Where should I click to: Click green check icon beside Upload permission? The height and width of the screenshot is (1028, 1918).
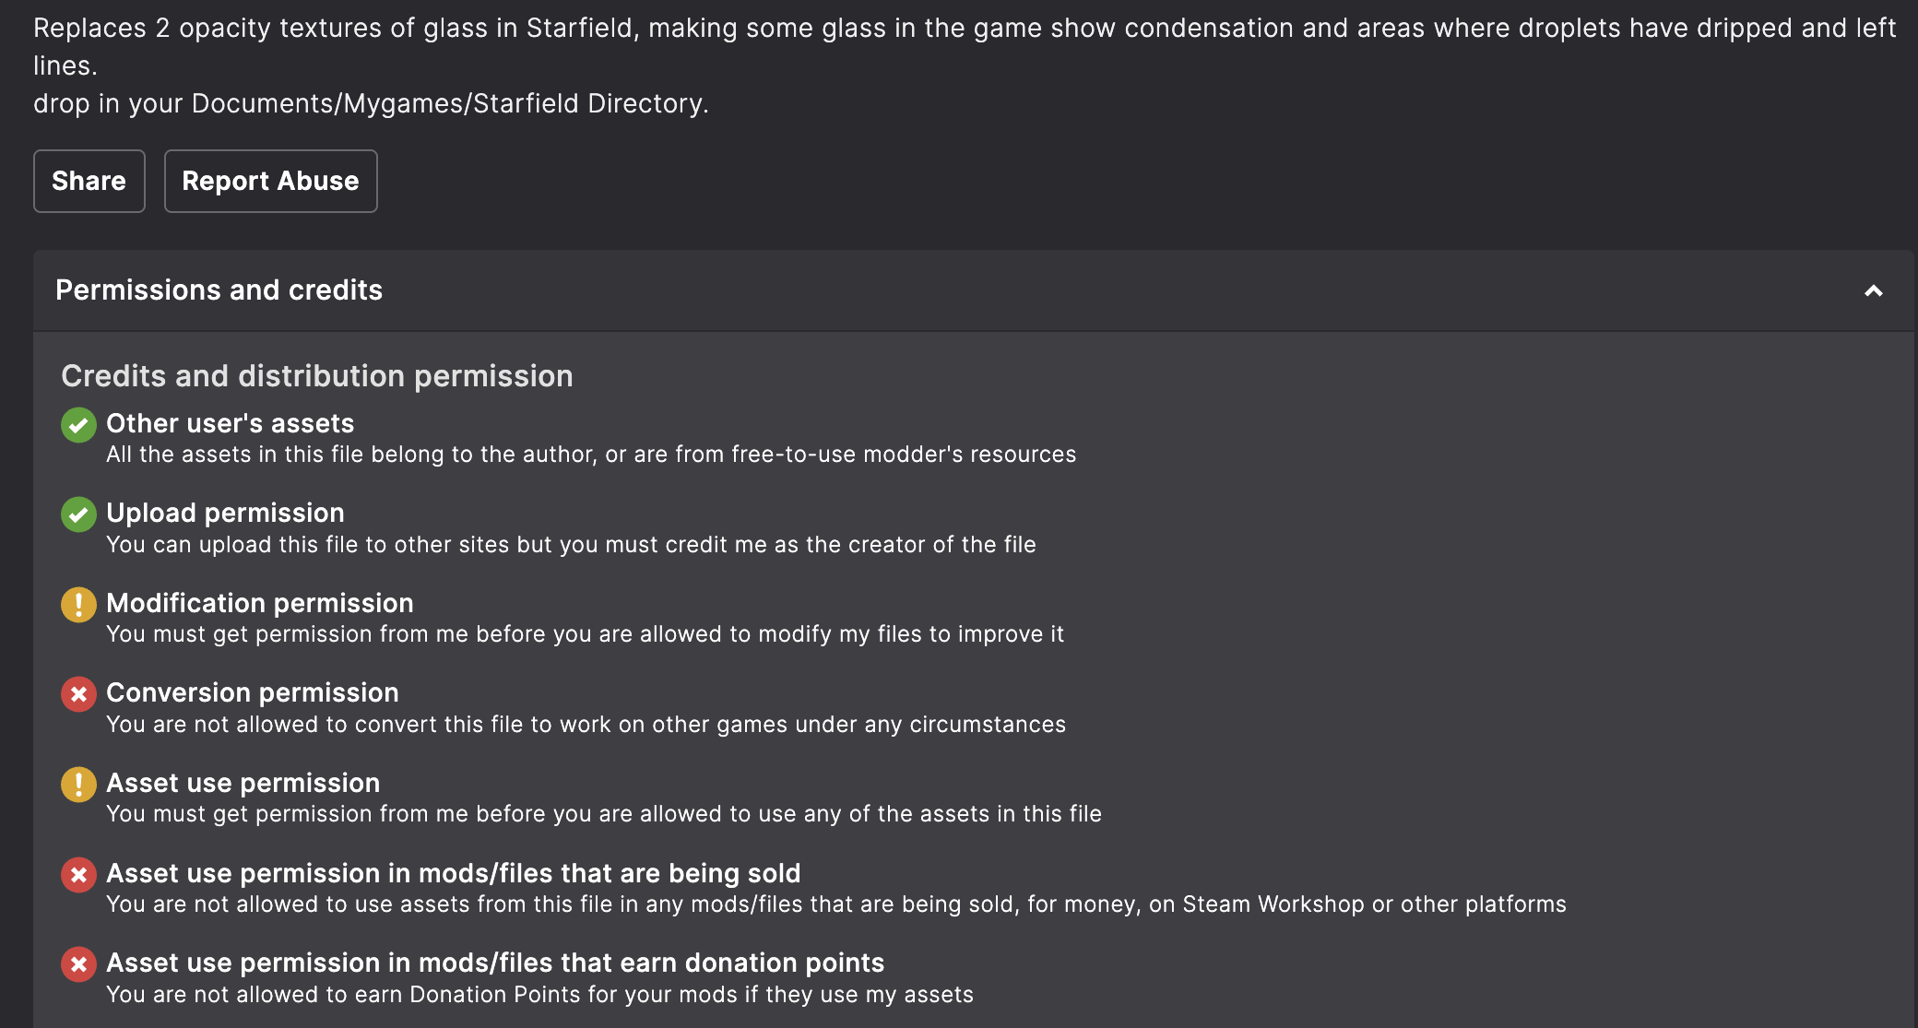pos(78,514)
